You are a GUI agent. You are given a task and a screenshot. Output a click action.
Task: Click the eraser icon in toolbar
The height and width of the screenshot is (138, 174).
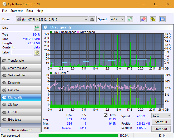143,19
